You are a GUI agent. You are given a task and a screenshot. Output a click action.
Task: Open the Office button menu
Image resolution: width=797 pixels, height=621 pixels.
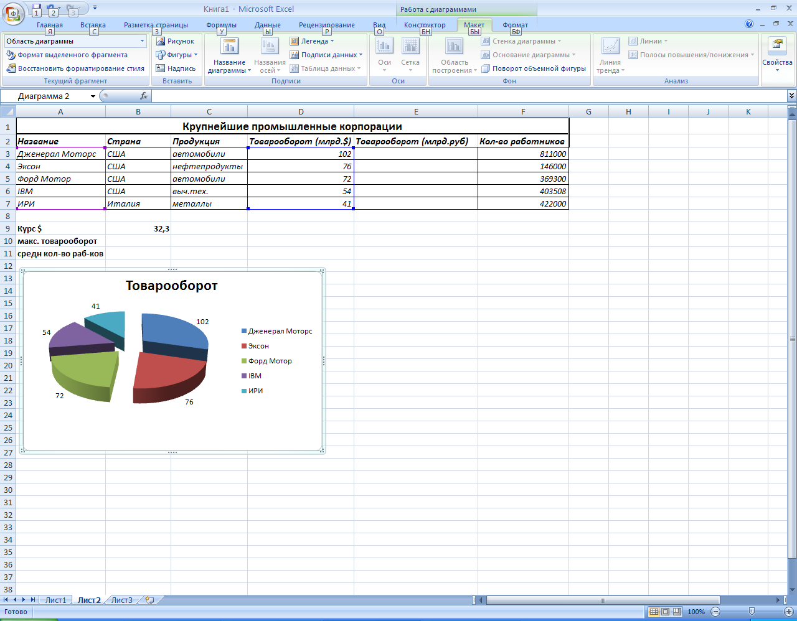click(12, 12)
